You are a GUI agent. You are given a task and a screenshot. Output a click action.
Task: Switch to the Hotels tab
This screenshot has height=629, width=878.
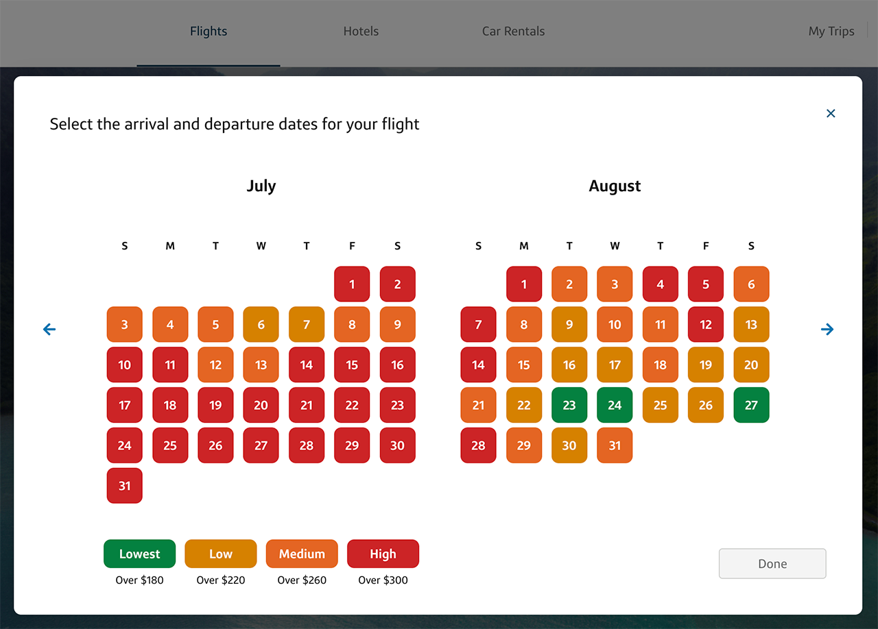(361, 32)
